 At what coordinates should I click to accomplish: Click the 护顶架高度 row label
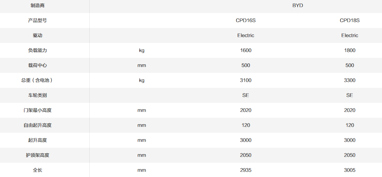[x=38, y=155]
